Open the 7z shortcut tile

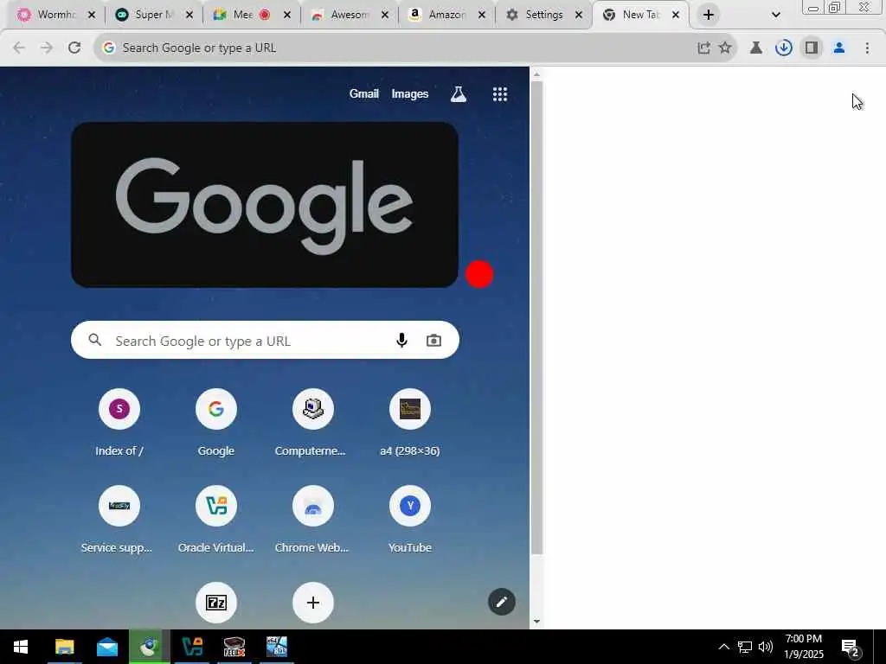coord(215,603)
